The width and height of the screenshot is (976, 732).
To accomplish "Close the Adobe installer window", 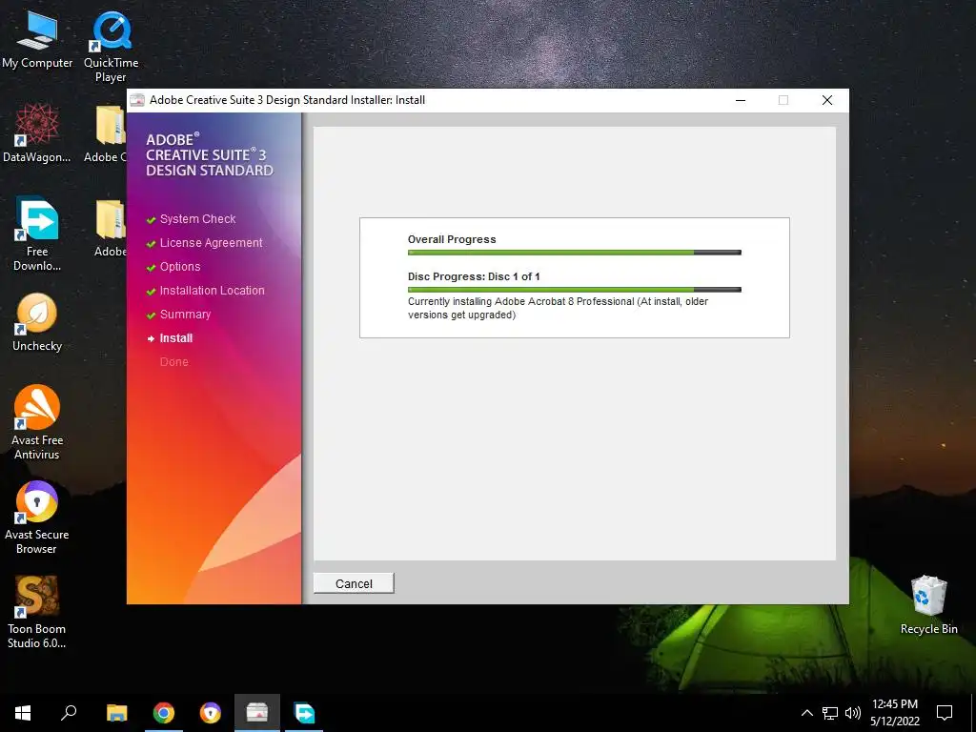I will click(827, 100).
